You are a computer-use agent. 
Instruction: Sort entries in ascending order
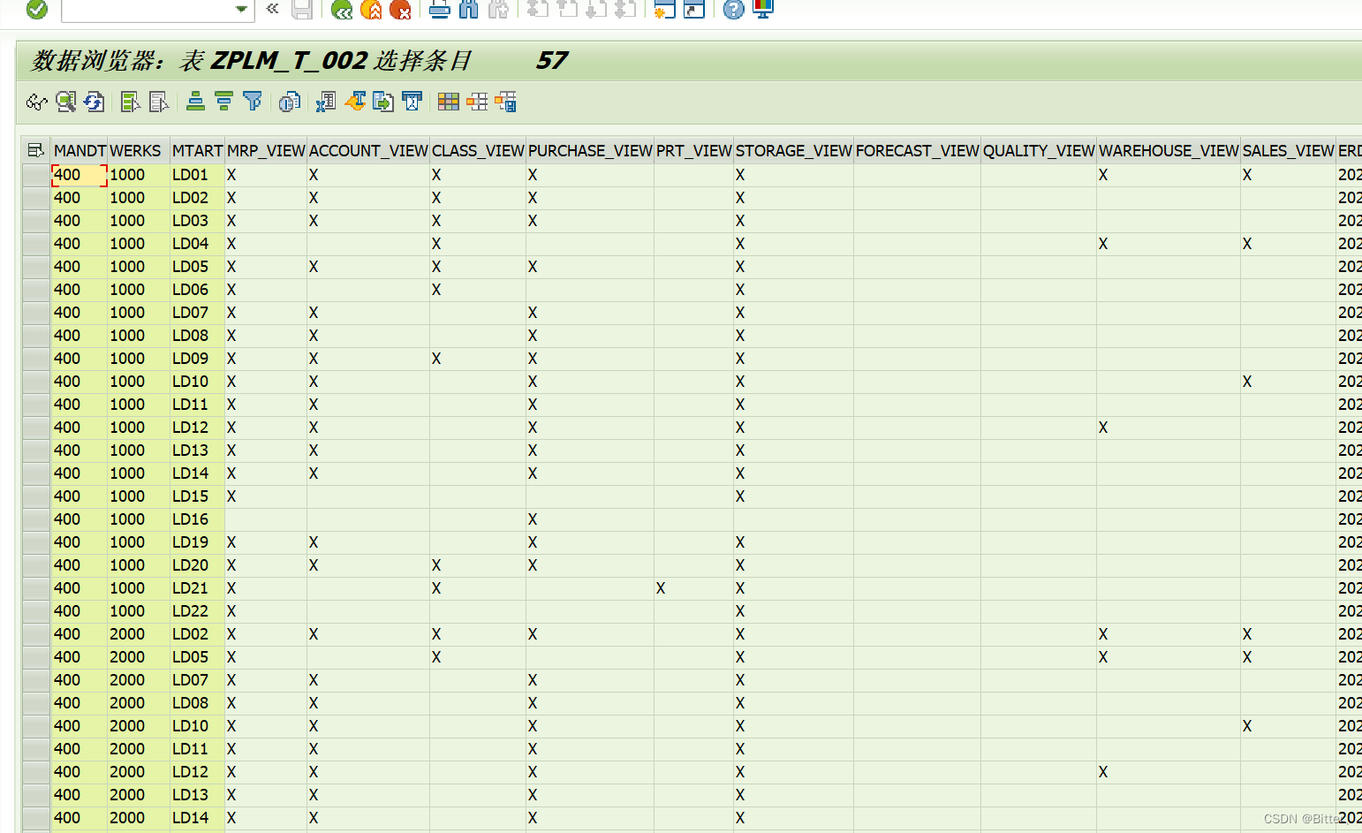tap(194, 102)
